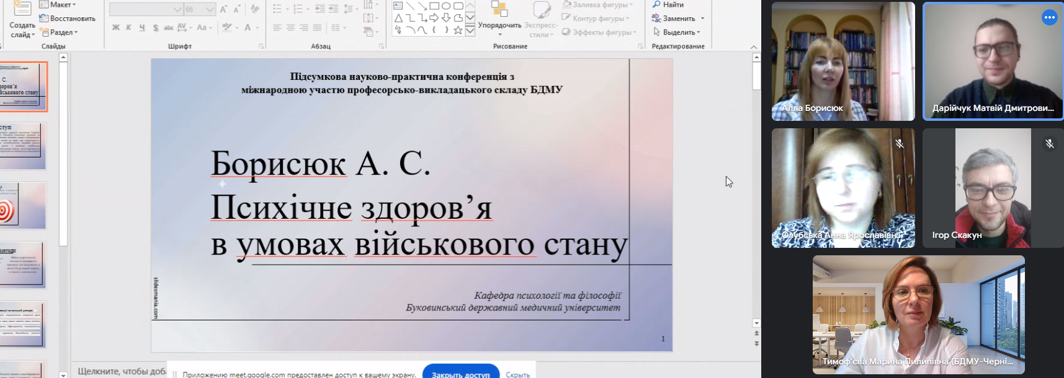Click Алла Борисюк's video tile
This screenshot has width=1064, height=378.
843,61
